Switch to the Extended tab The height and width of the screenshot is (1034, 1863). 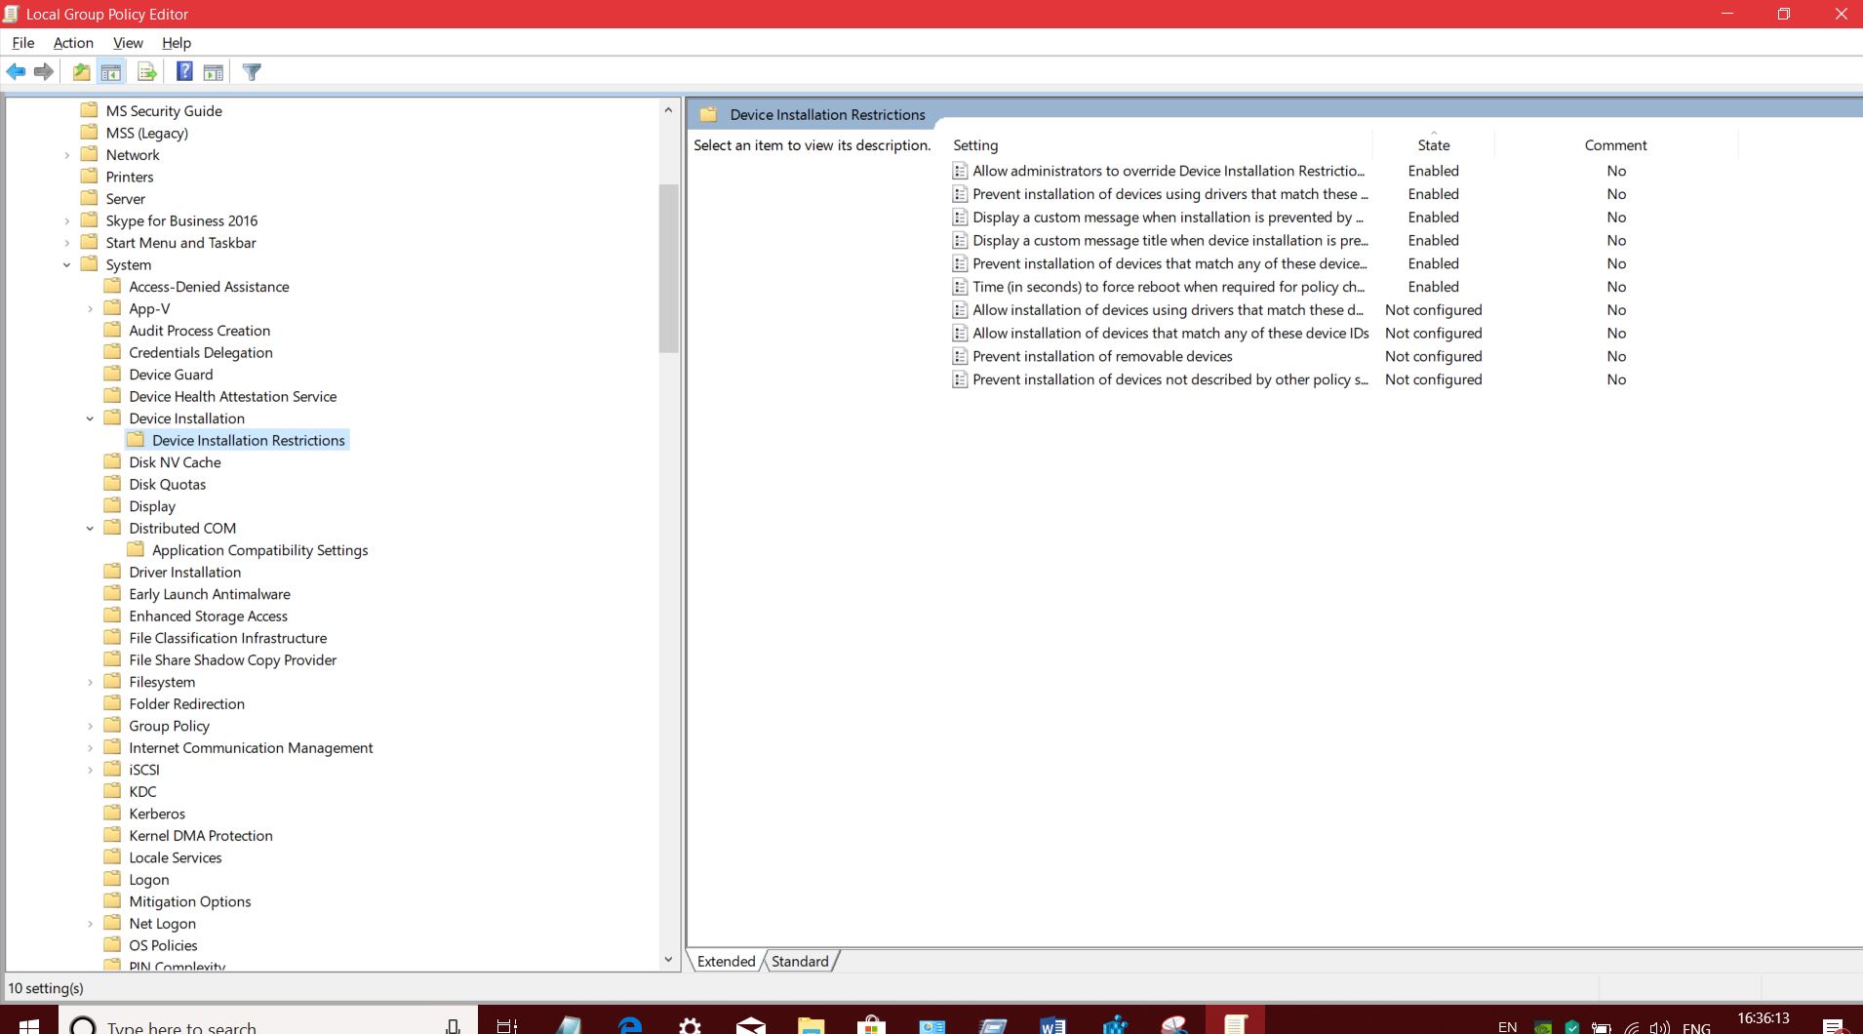pos(726,961)
